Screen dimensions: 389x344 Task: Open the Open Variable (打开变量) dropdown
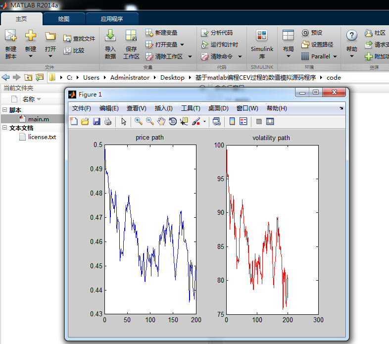(182, 45)
